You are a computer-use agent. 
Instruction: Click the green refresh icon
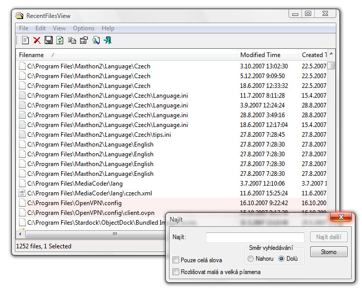60,41
